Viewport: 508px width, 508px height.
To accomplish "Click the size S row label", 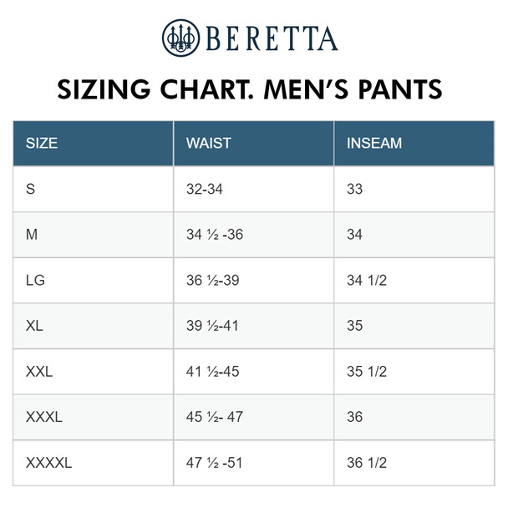I will (x=31, y=189).
